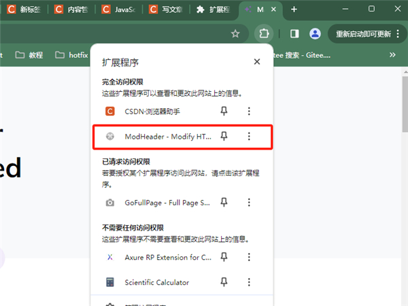Viewport: 408px width, 306px height.
Task: Click the Axure RP extension icon
Action: (109, 257)
